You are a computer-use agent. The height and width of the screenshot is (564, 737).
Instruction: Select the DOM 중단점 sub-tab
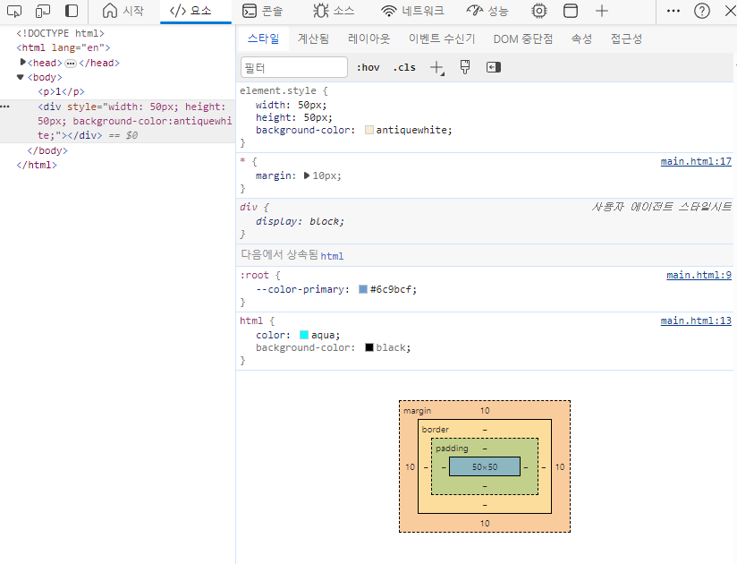pos(522,38)
